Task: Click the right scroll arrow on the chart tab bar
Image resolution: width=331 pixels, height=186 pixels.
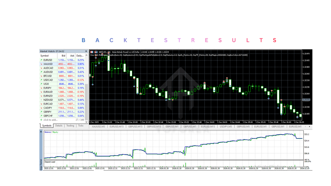Action: pyautogui.click(x=309, y=127)
